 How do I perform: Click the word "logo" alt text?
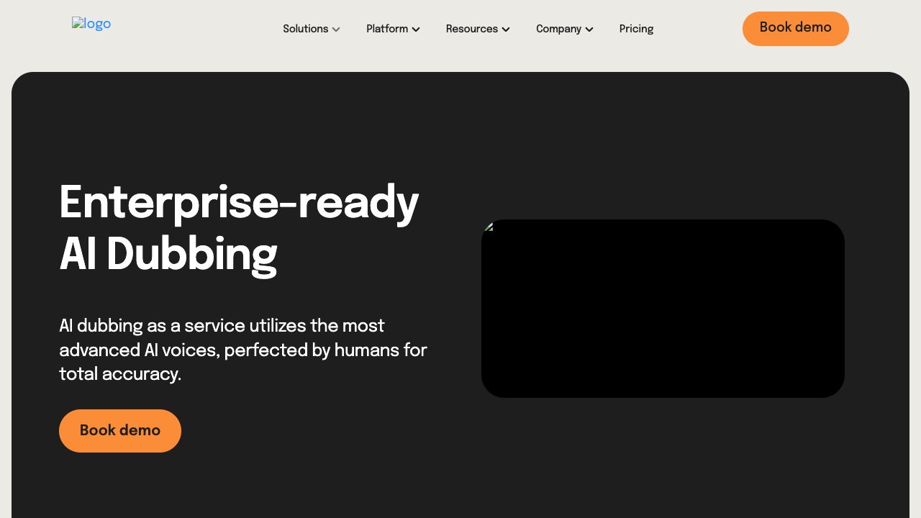pyautogui.click(x=97, y=24)
